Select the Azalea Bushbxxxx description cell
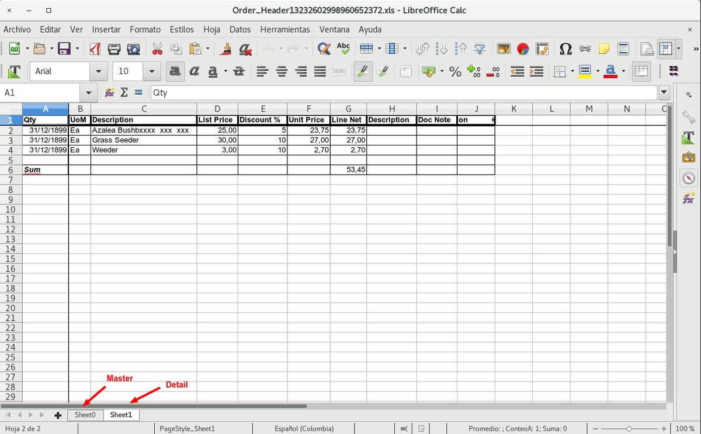Image resolution: width=701 pixels, height=434 pixels. pos(143,130)
